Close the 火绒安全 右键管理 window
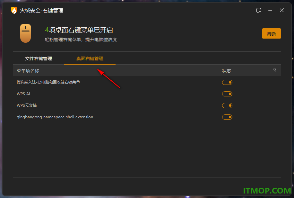This screenshot has height=198, width=294. tap(281, 10)
